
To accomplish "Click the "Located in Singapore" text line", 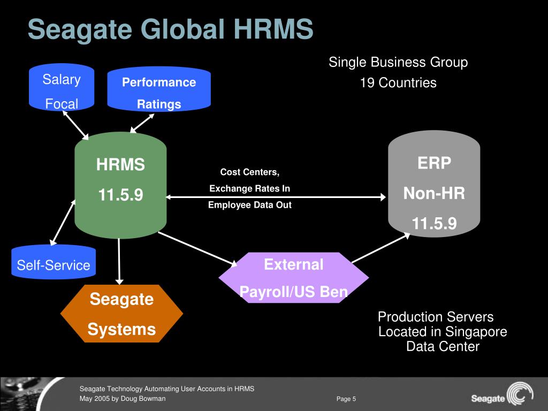I will [x=443, y=332].
